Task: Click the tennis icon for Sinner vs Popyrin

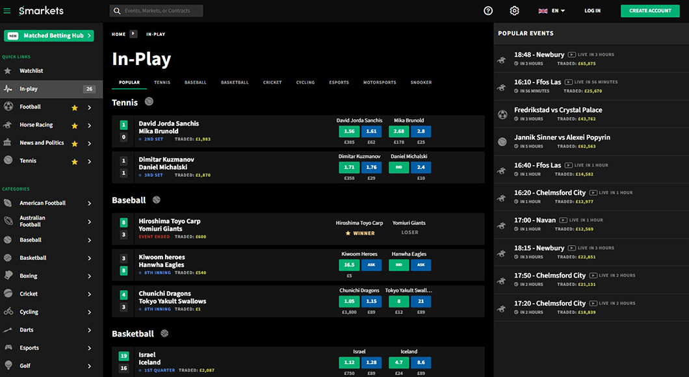Action: tap(502, 142)
